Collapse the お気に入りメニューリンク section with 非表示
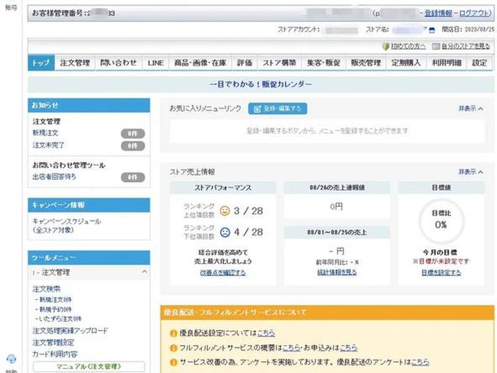Image resolution: width=497 pixels, height=373 pixels. click(x=471, y=108)
